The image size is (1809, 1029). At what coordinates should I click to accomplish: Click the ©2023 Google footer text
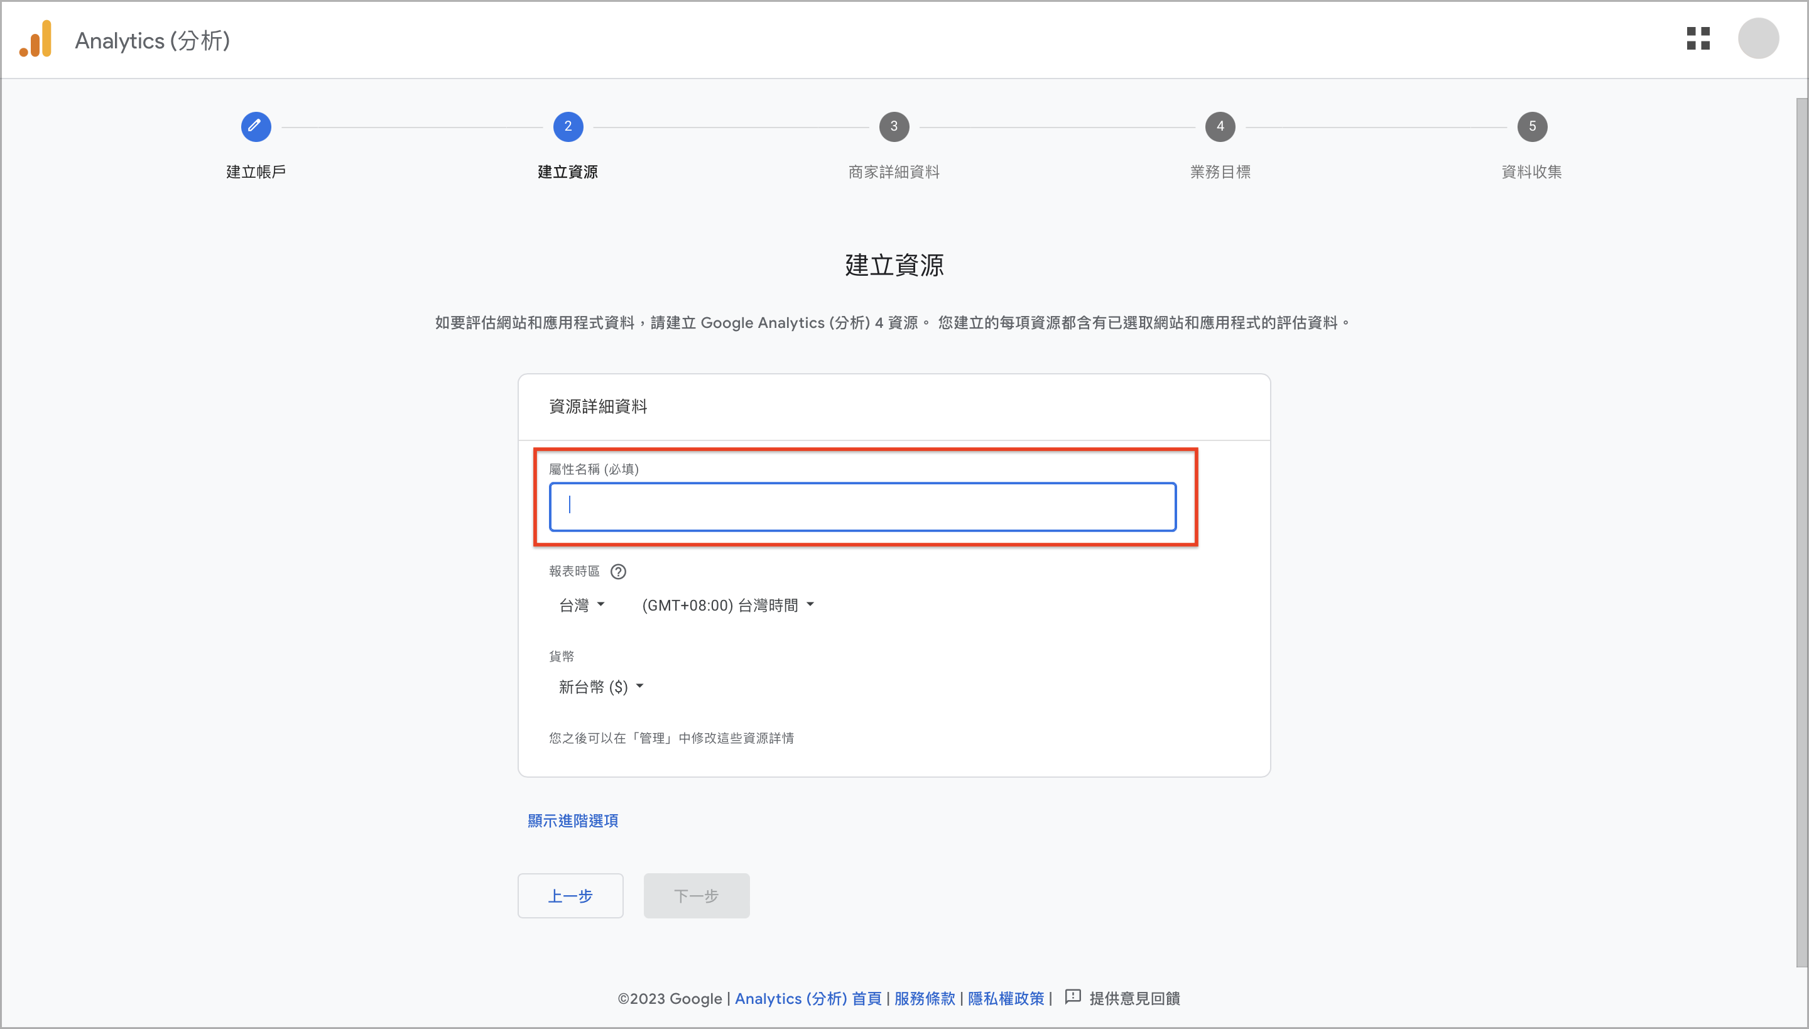coord(670,998)
